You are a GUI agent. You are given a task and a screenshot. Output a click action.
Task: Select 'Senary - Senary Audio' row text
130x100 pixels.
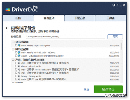[31, 76]
